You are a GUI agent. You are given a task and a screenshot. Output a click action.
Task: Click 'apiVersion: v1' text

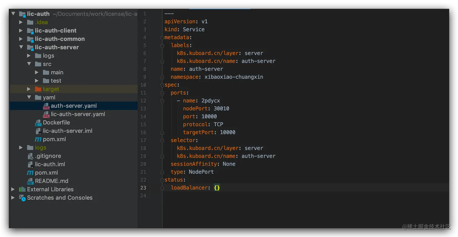tap(186, 21)
